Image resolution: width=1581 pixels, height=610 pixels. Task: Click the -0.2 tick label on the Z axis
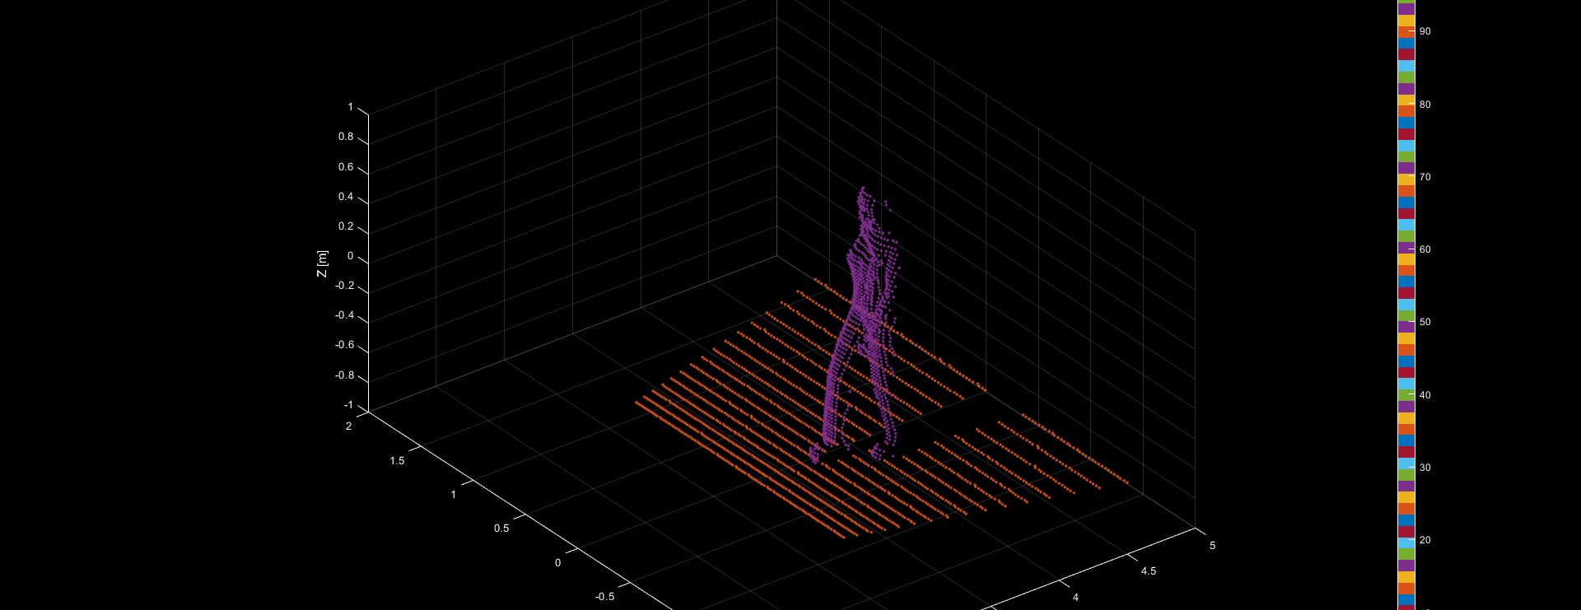[344, 286]
